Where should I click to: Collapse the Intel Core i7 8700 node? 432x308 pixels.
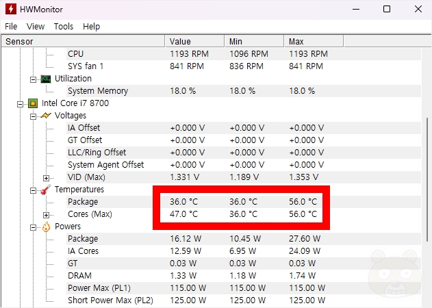coord(20,104)
